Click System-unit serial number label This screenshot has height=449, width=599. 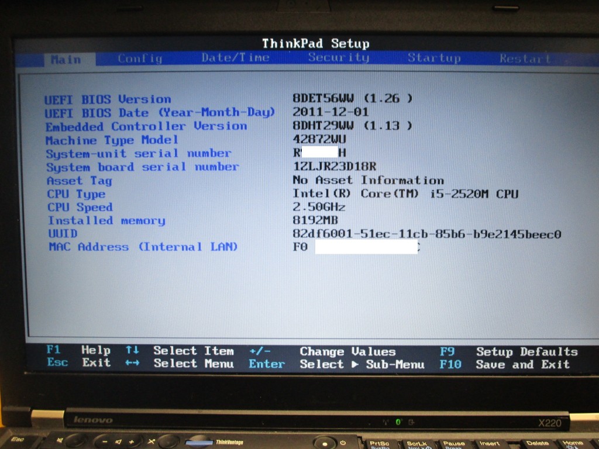(x=139, y=154)
